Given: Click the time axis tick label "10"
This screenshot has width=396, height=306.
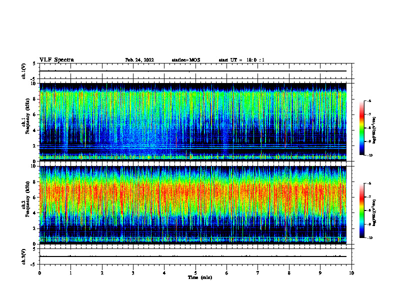Looking at the screenshot, I should tap(351, 273).
